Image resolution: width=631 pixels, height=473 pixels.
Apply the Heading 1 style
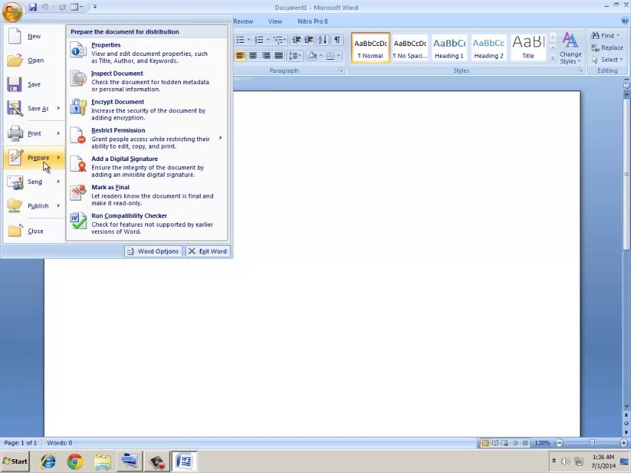[x=449, y=48]
